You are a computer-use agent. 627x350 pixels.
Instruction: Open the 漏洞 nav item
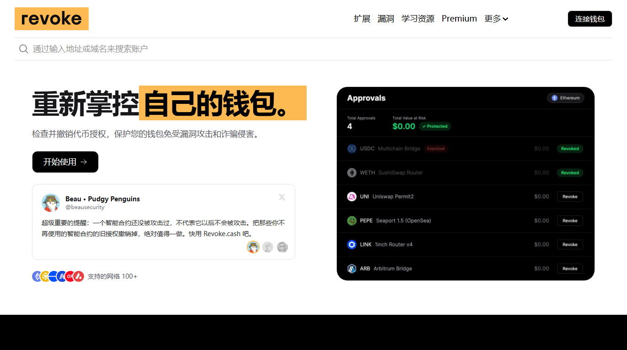(386, 19)
